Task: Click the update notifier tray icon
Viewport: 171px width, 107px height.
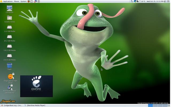Action: point(135,1)
